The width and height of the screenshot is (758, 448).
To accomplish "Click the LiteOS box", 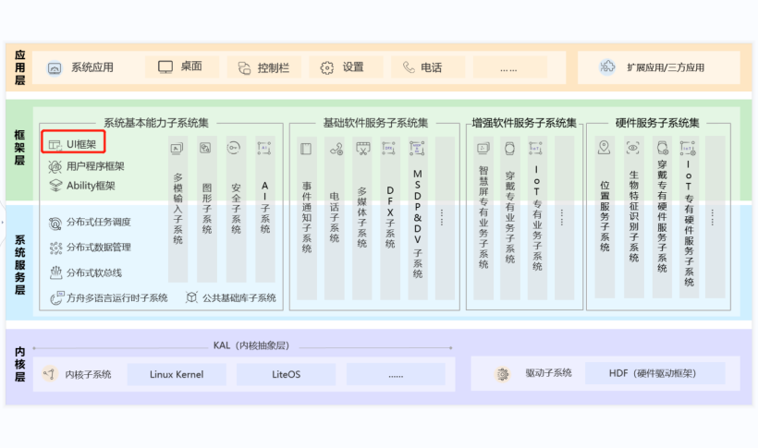I will [x=287, y=374].
